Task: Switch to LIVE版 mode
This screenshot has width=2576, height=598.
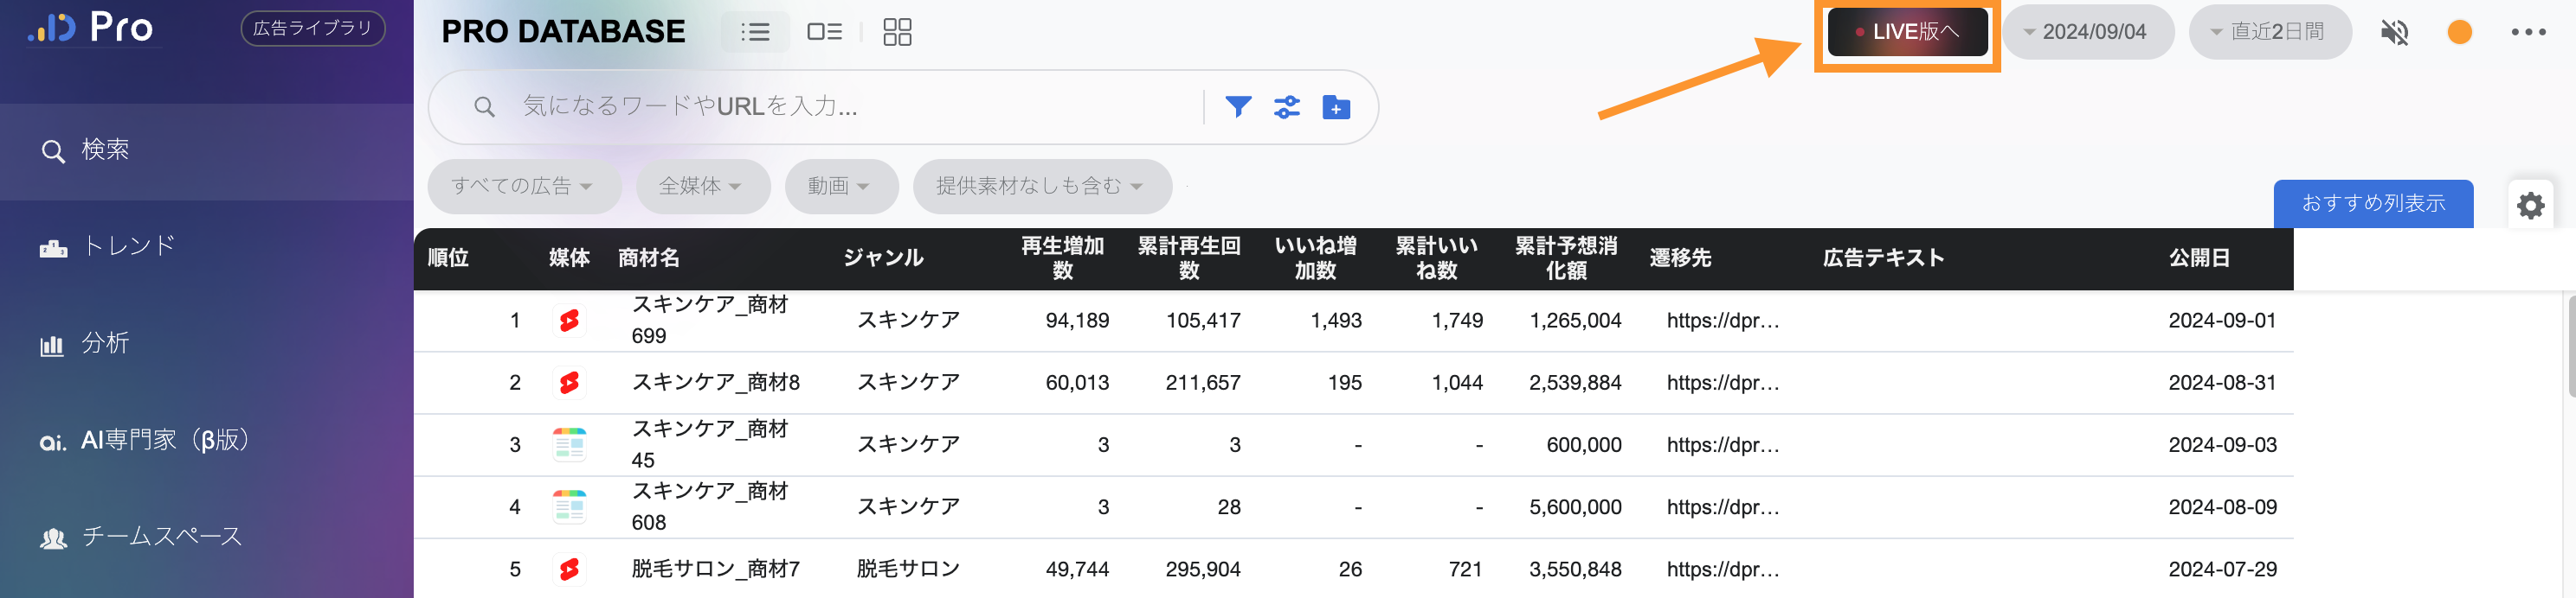Action: (x=1907, y=32)
